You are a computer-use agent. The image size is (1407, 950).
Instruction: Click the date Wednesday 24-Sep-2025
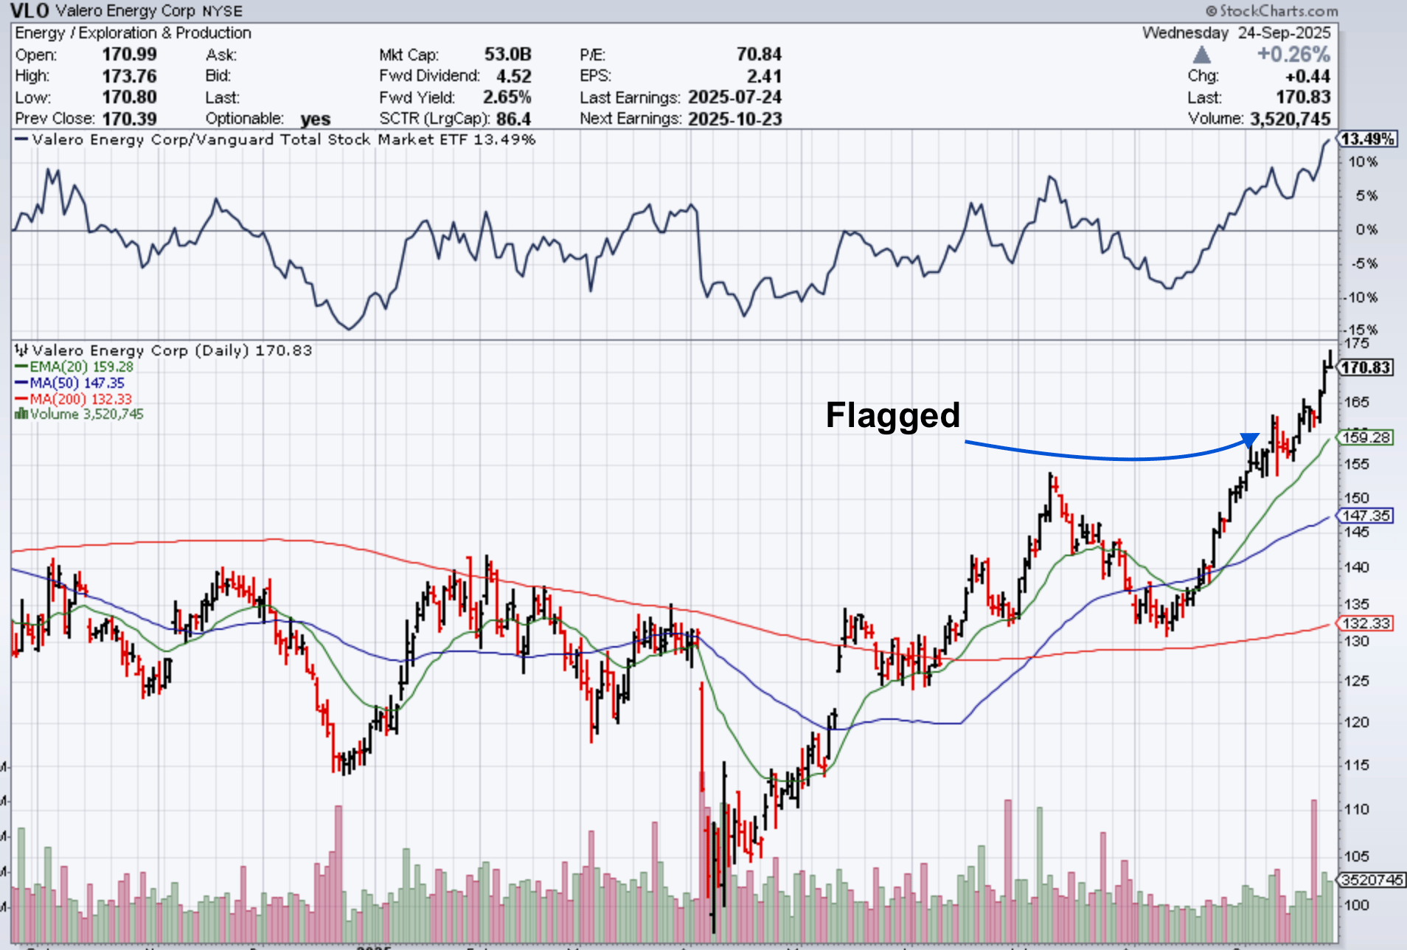coord(1237,33)
